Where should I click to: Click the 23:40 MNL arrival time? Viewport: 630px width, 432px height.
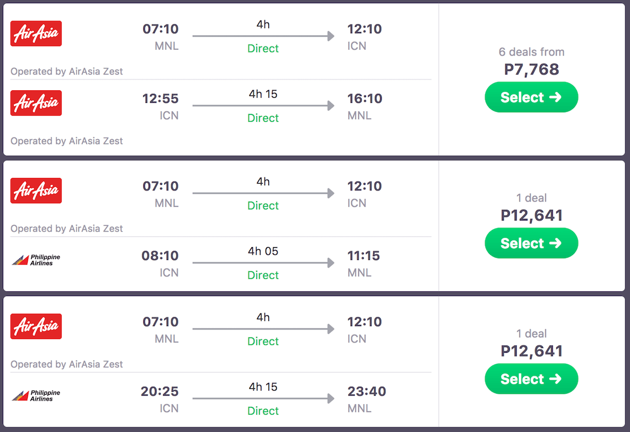[x=366, y=392]
